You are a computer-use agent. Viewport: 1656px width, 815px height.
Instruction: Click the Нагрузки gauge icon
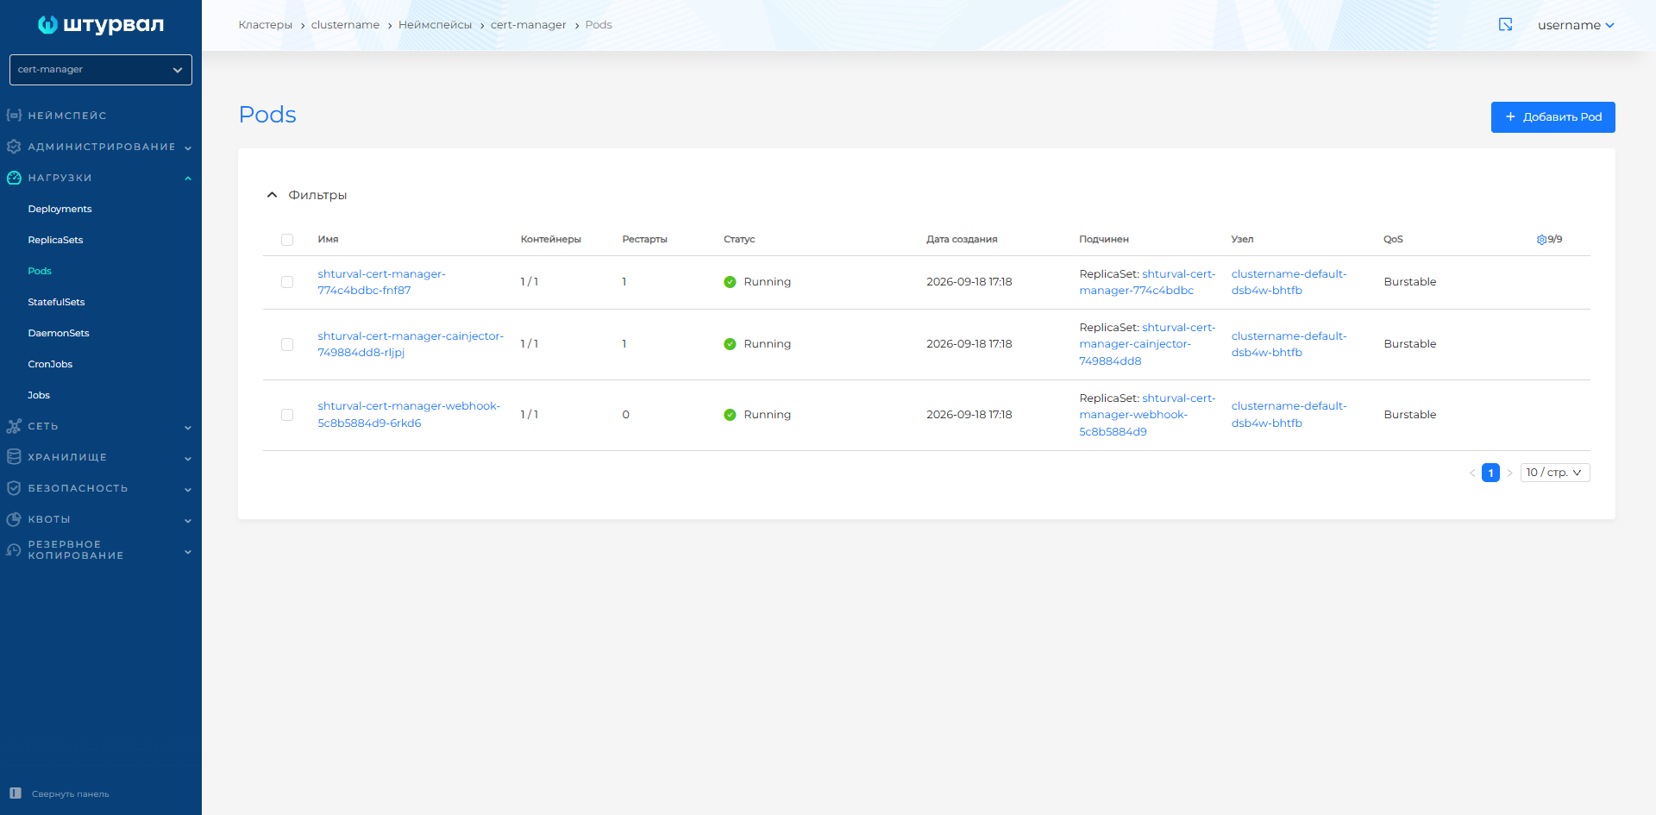point(14,178)
